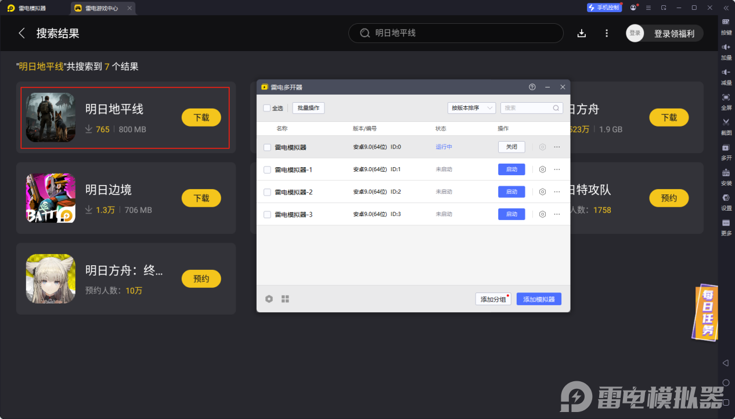Open the download manager icon in header
The height and width of the screenshot is (419, 735).
582,33
